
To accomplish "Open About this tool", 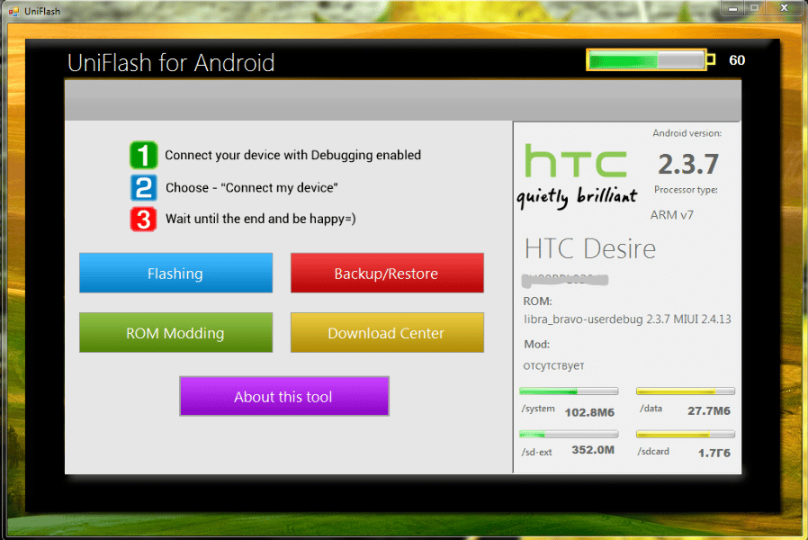I will 283,396.
